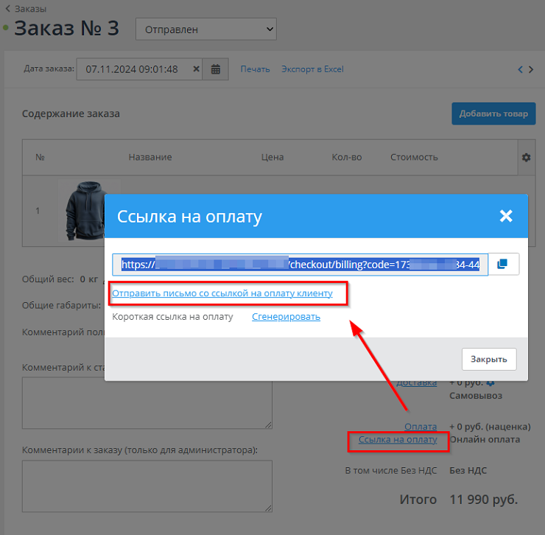Select the payment URL text field
This screenshot has height=535, width=545.
(x=300, y=265)
